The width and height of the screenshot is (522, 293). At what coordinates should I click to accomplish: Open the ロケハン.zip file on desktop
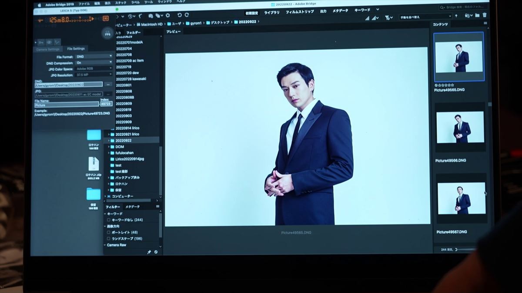(94, 164)
